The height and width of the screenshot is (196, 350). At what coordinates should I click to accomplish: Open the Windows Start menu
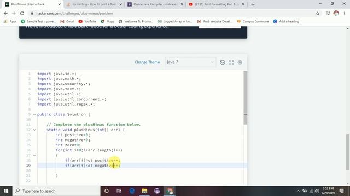click(x=6, y=191)
